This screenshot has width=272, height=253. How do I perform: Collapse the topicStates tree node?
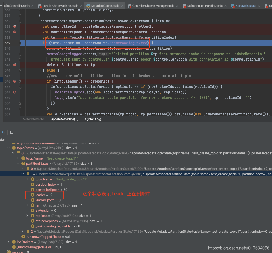coord(9,148)
